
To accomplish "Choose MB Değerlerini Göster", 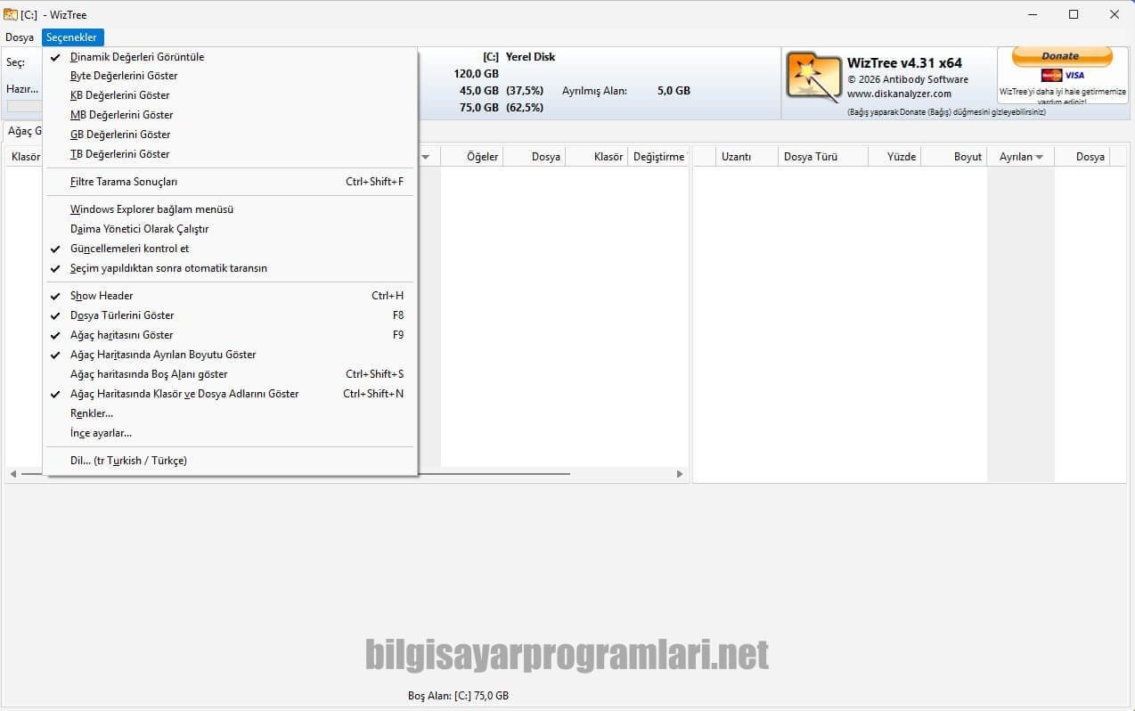I will (x=230, y=115).
